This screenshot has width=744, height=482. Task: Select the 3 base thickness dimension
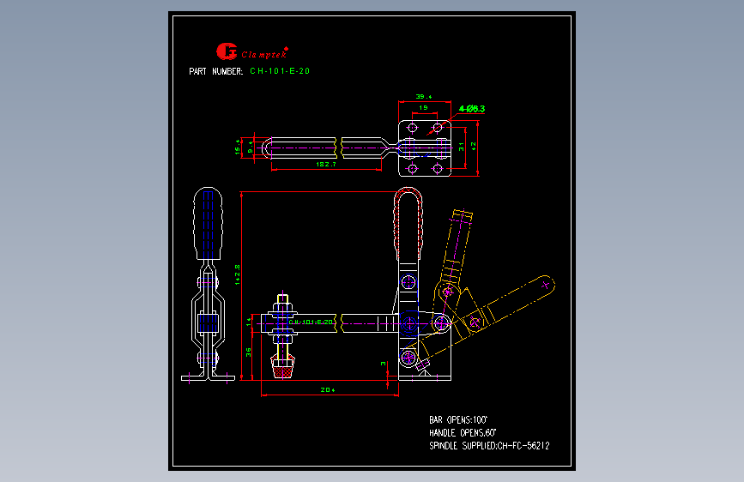(384, 364)
